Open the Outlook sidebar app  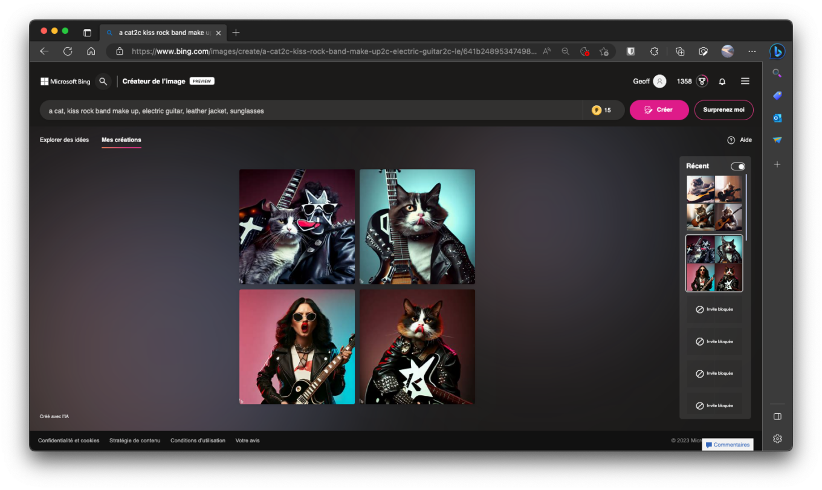point(777,118)
